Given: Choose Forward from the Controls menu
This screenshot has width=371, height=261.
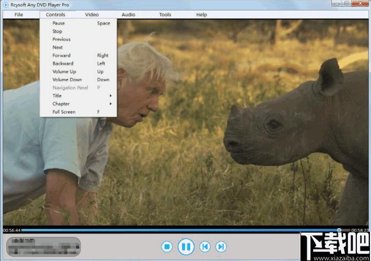Looking at the screenshot, I should click(x=78, y=55).
